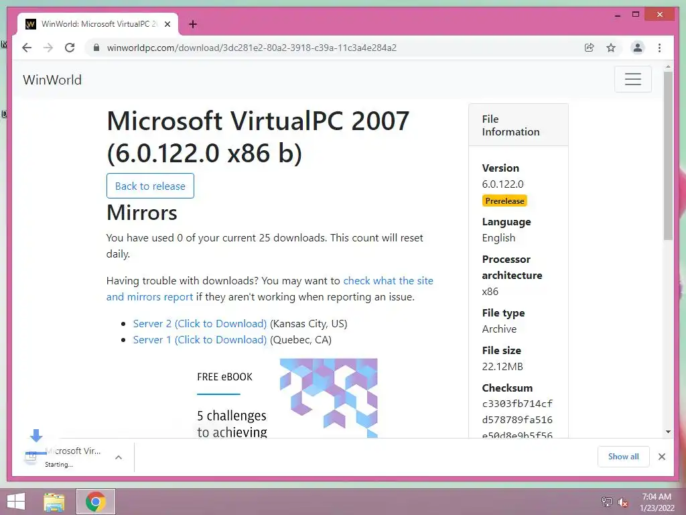This screenshot has height=515, width=686.
Task: Download from Server 1 Quebec
Action: [200, 340]
